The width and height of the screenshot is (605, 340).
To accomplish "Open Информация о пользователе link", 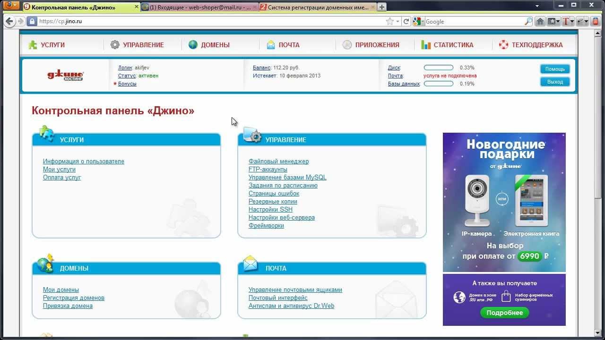I will (84, 161).
